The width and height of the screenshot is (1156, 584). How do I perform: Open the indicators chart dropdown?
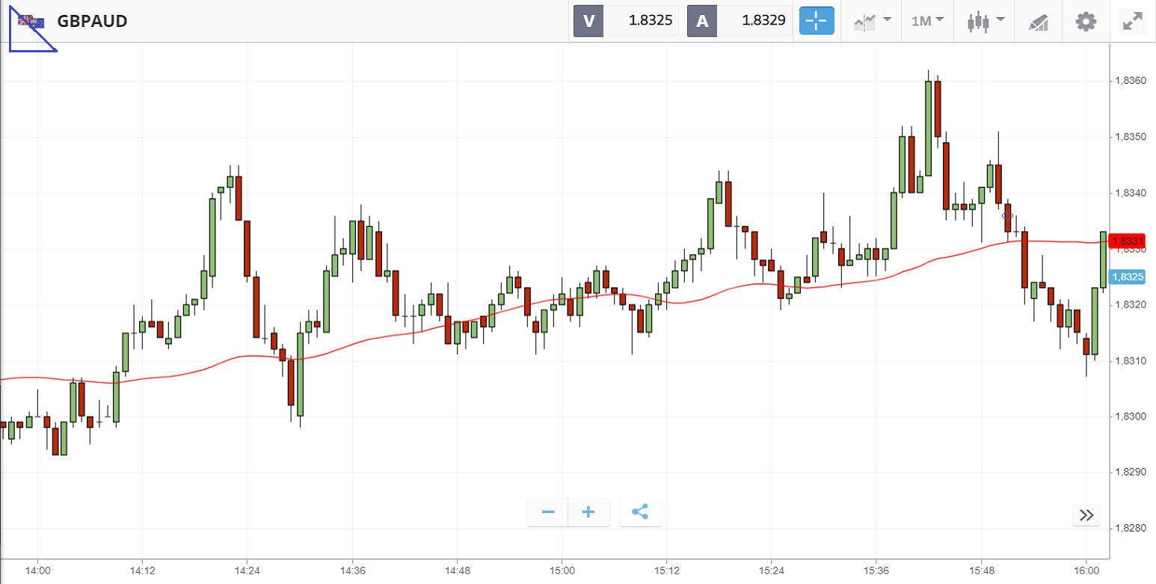[872, 21]
